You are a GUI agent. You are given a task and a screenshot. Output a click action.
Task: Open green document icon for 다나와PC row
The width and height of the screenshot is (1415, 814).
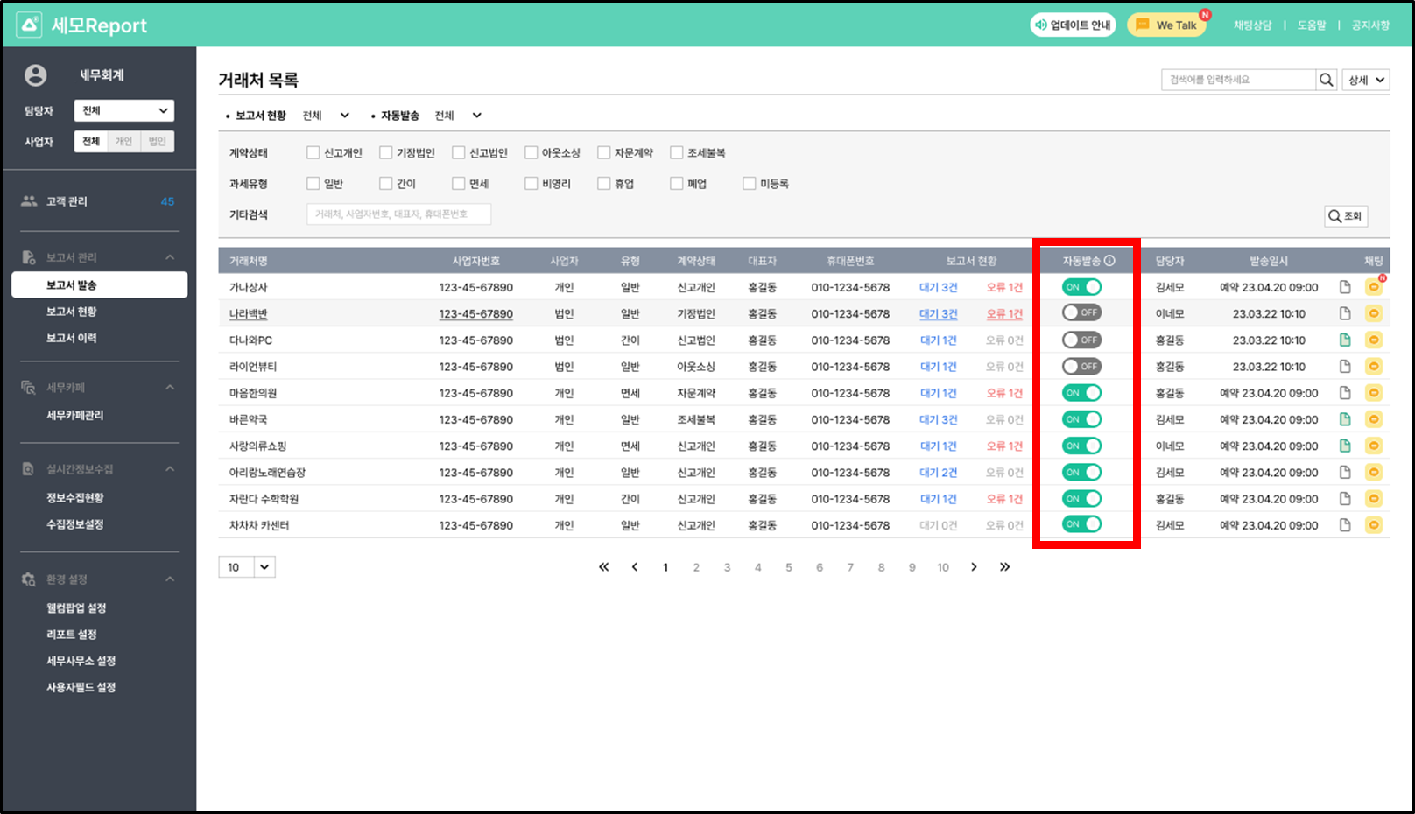point(1345,340)
